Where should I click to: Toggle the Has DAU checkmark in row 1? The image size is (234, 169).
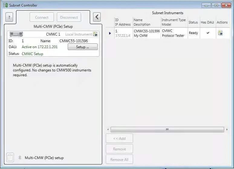click(x=208, y=33)
